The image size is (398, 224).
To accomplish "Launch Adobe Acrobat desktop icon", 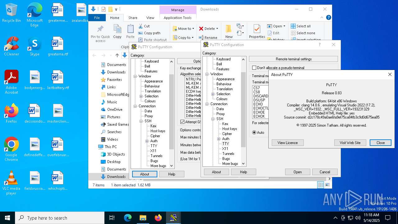I will point(12,82).
